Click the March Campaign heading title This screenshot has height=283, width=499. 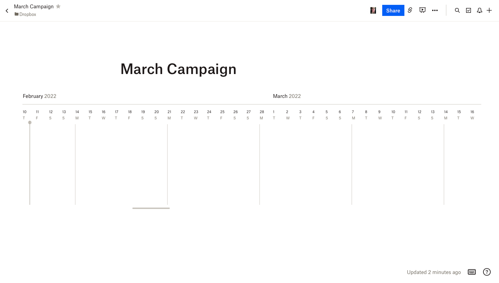coord(178,69)
